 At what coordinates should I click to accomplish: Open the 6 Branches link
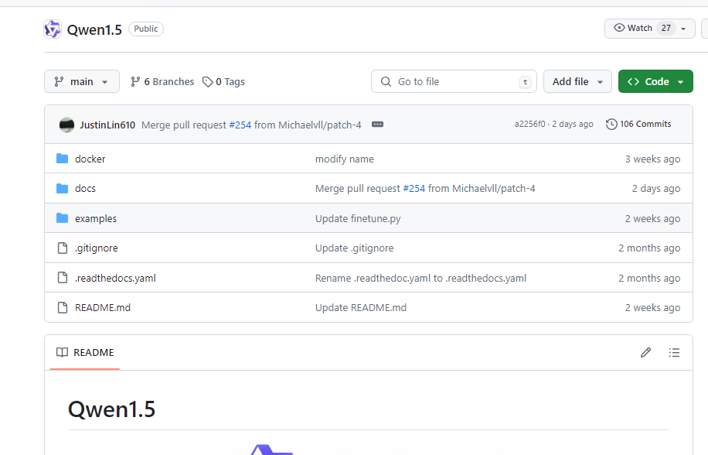(x=162, y=82)
